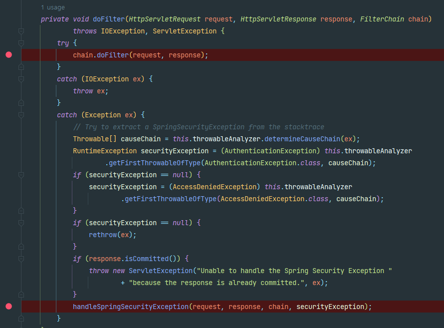The height and width of the screenshot is (328, 444).
Task: Click AccessDeniedException.class argument
Action: (x=274, y=199)
